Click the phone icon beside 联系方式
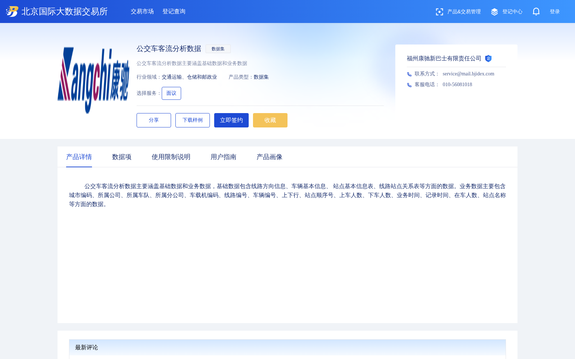Image resolution: width=575 pixels, height=359 pixels. point(409,74)
